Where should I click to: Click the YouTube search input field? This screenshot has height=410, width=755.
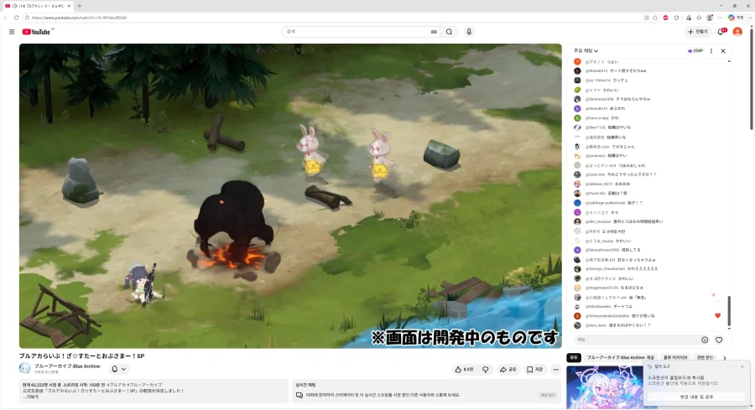pos(357,32)
